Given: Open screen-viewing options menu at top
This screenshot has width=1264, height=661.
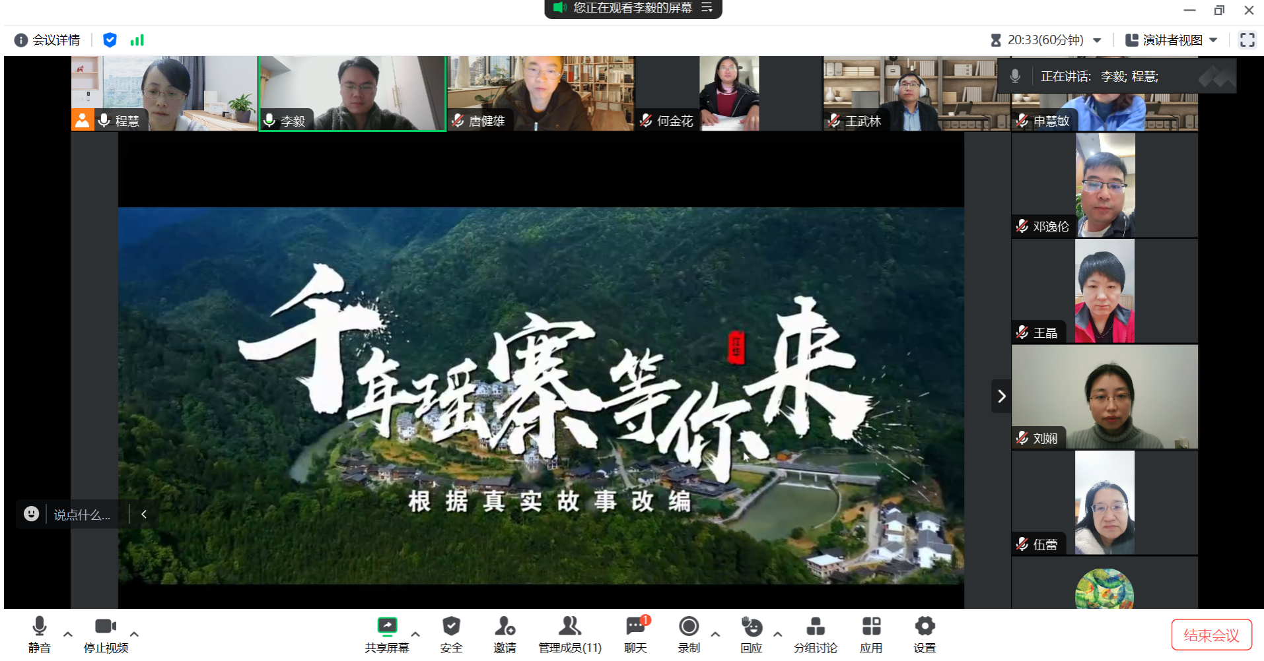Looking at the screenshot, I should click(707, 8).
